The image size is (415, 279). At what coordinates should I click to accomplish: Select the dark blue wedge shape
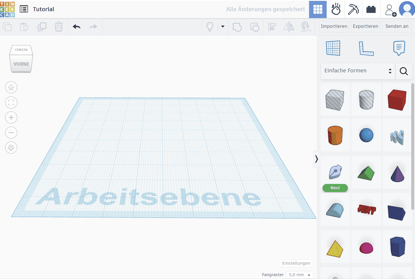tap(397, 212)
